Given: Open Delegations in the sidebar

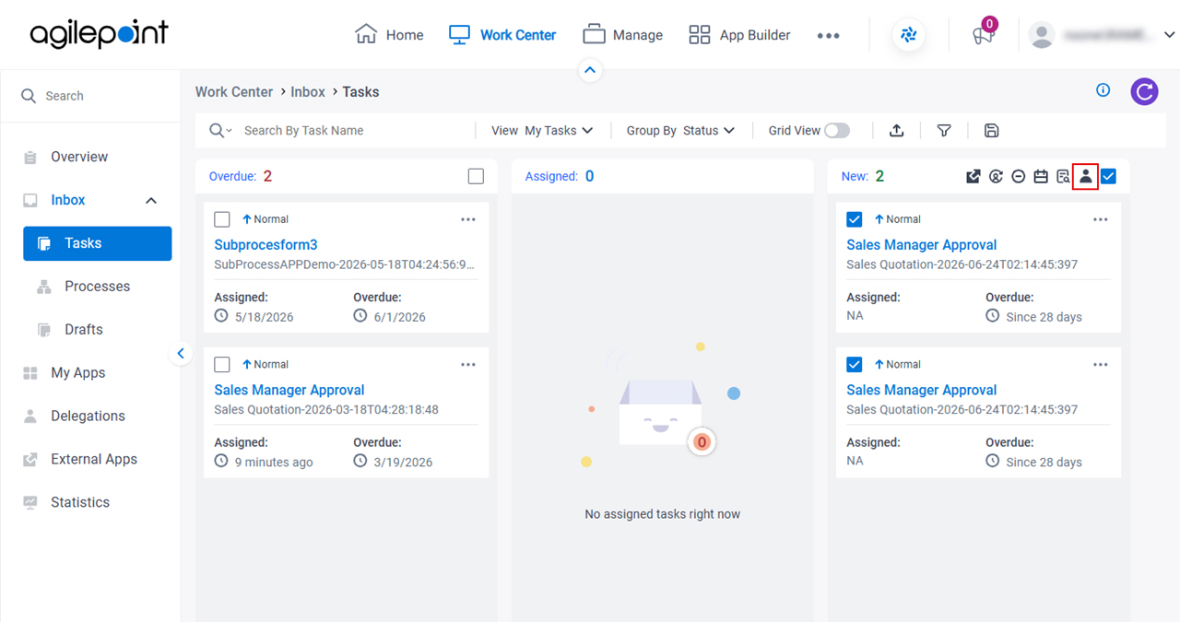Looking at the screenshot, I should pyautogui.click(x=88, y=417).
